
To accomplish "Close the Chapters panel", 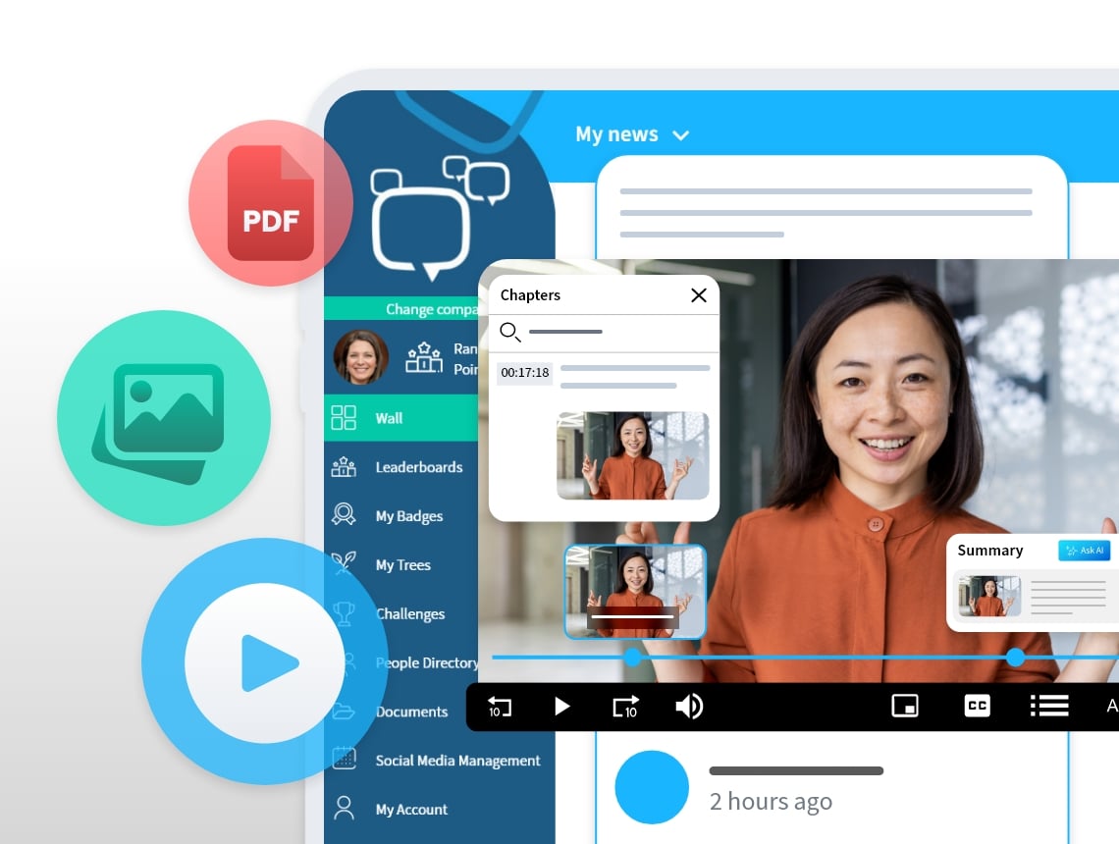I will [699, 294].
